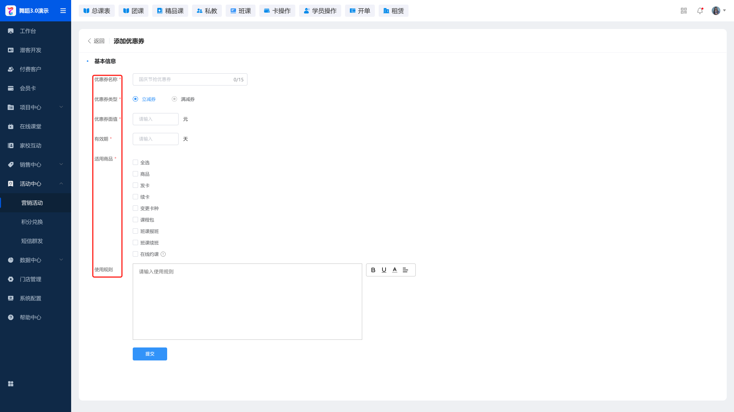This screenshot has height=412, width=734.
Task: Open the 租赁 top tab
Action: [394, 11]
